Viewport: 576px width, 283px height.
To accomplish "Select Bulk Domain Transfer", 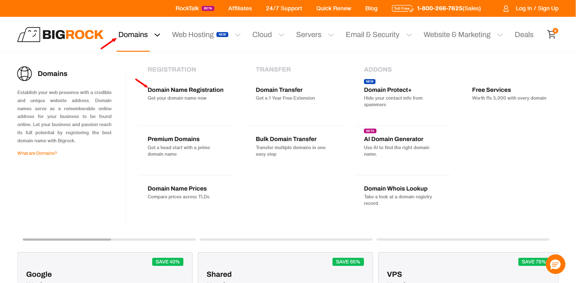I will (286, 139).
